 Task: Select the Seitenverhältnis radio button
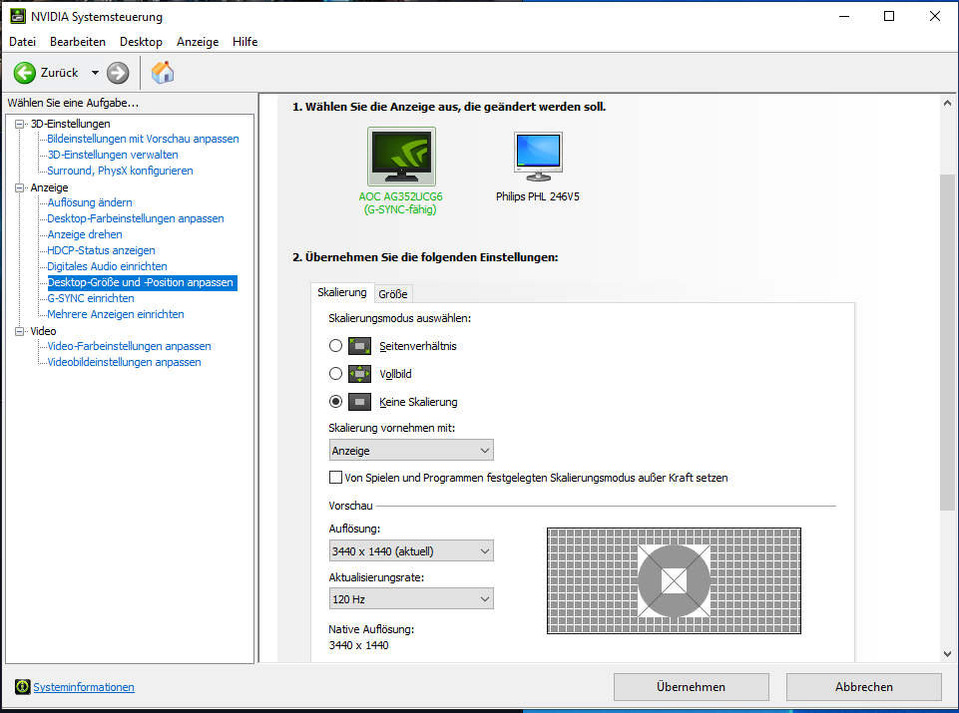coord(335,346)
